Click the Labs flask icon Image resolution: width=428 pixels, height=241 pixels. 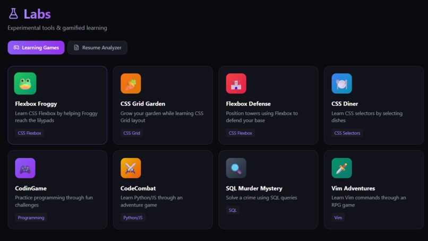pyautogui.click(x=13, y=14)
